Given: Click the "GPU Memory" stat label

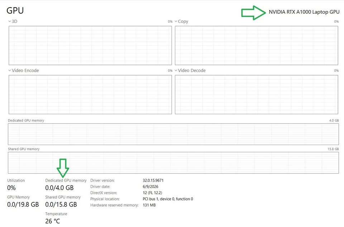Looking at the screenshot, I should [18, 197].
